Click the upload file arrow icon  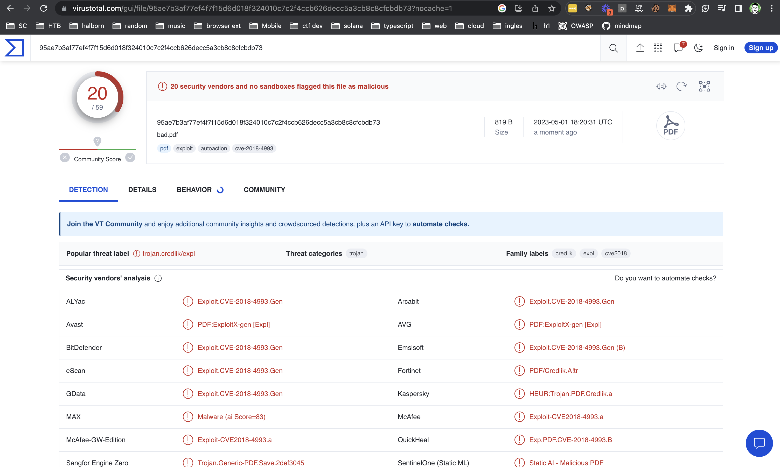pos(640,48)
